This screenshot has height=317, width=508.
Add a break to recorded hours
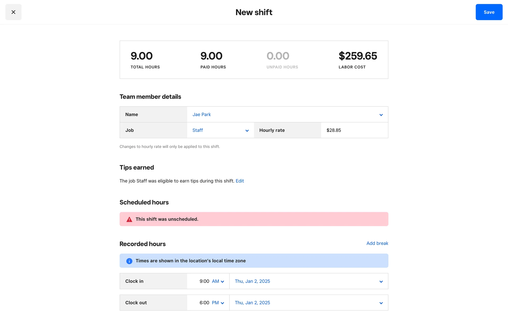[377, 243]
